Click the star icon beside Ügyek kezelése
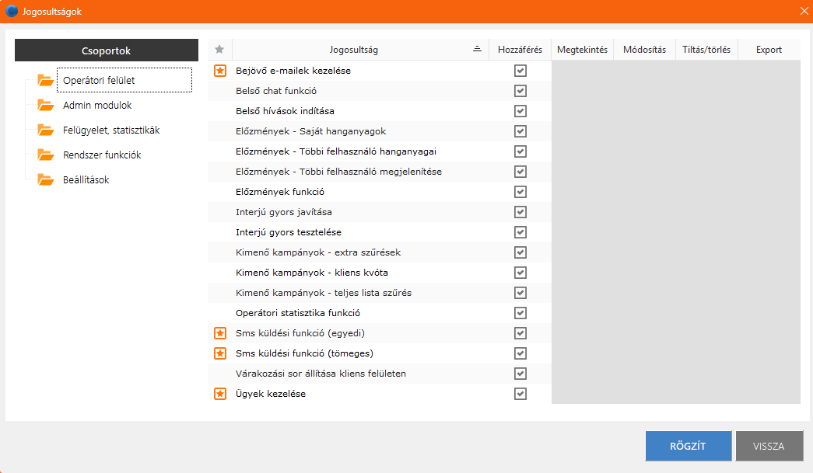 (x=220, y=394)
